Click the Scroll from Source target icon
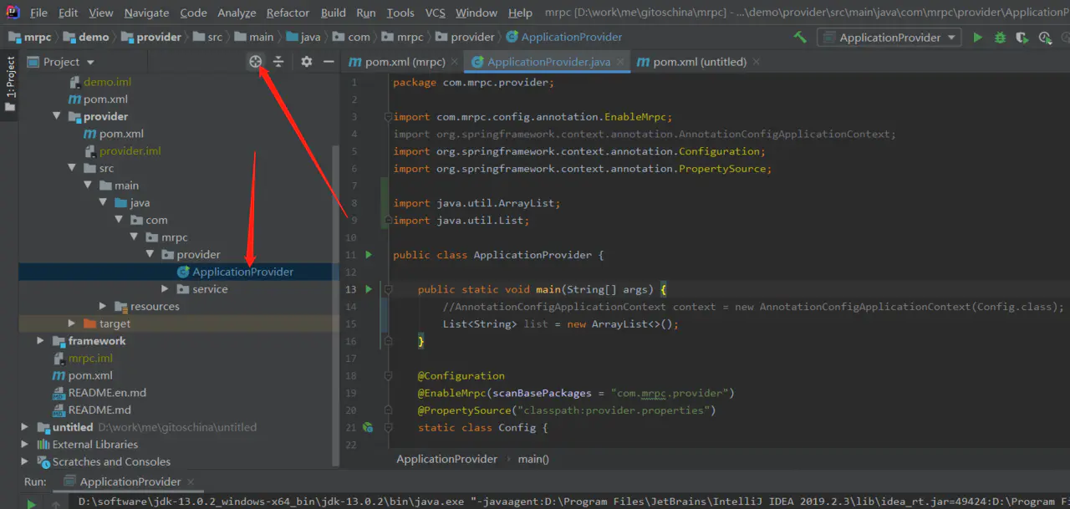This screenshot has width=1070, height=509. coord(256,62)
